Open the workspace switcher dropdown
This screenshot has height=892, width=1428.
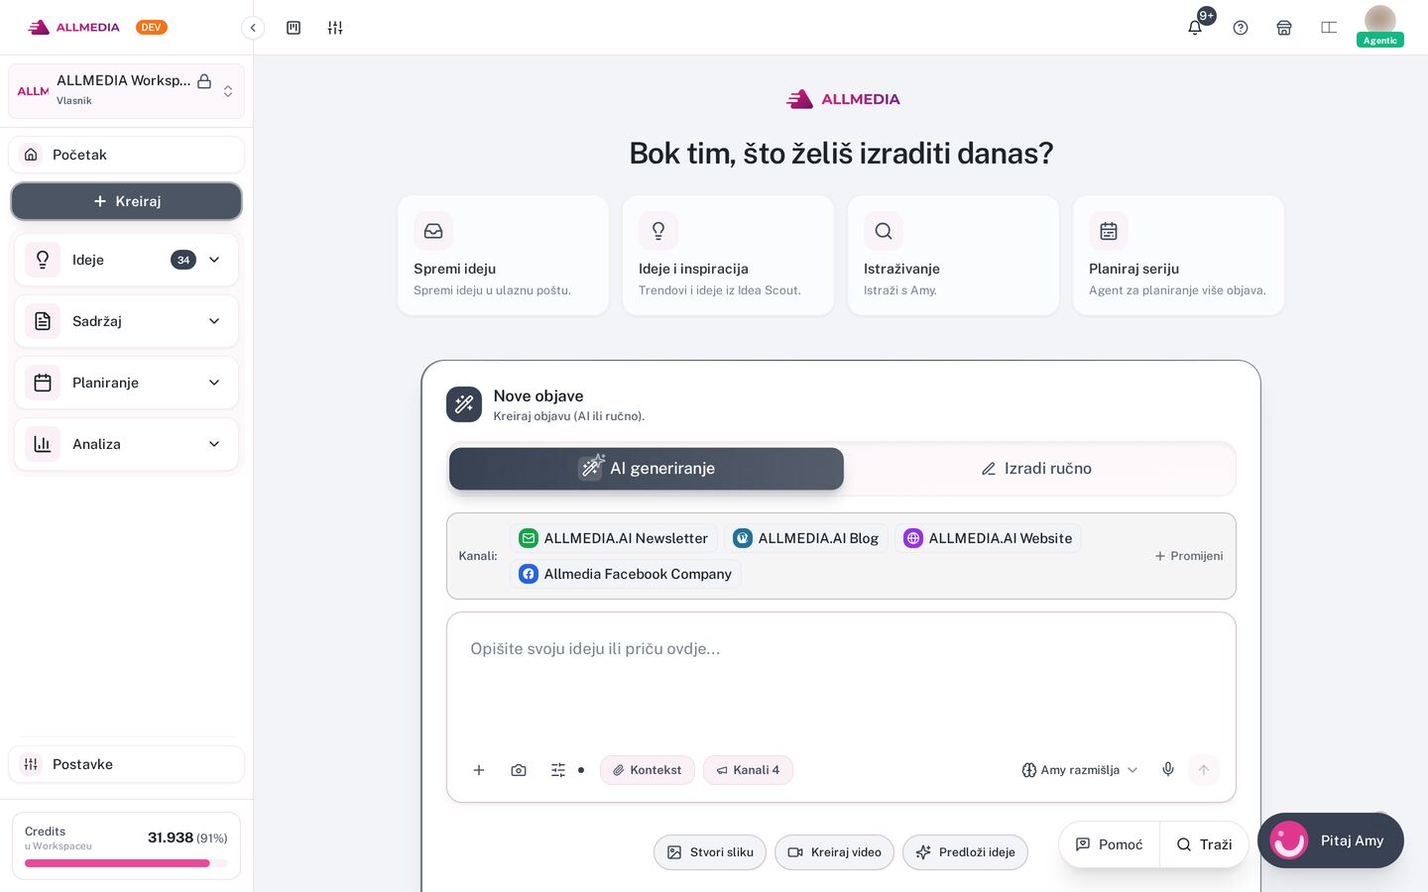pos(126,91)
